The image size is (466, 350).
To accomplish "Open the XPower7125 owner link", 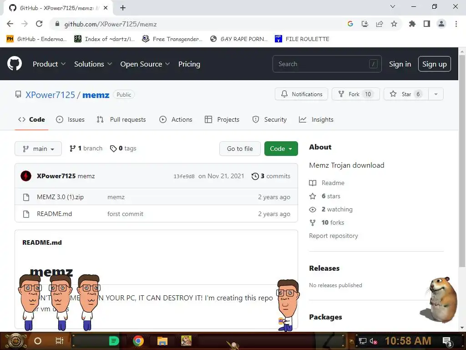I will 50,95.
